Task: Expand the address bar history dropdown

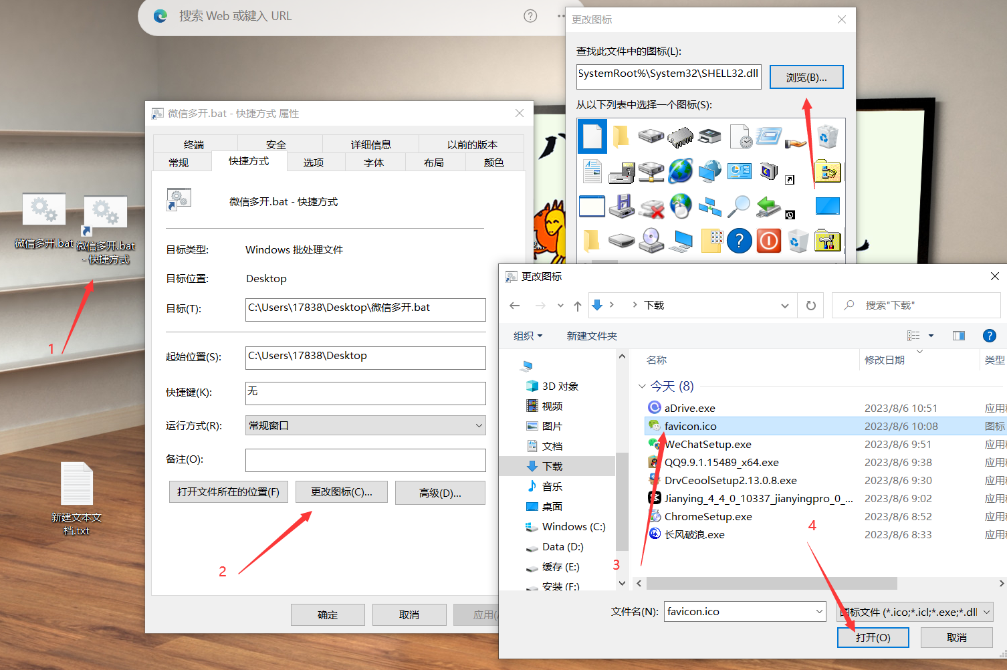Action: (x=785, y=306)
